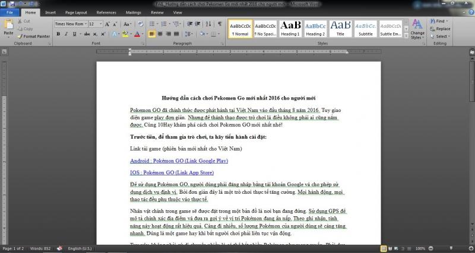
Task: Switch to the View tab
Action: (178, 12)
